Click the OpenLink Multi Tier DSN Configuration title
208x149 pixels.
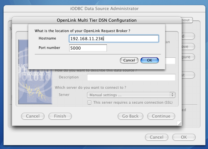pos(97,20)
